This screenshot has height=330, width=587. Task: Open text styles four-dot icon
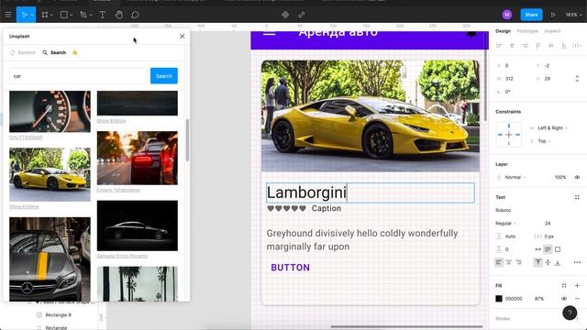(x=577, y=197)
